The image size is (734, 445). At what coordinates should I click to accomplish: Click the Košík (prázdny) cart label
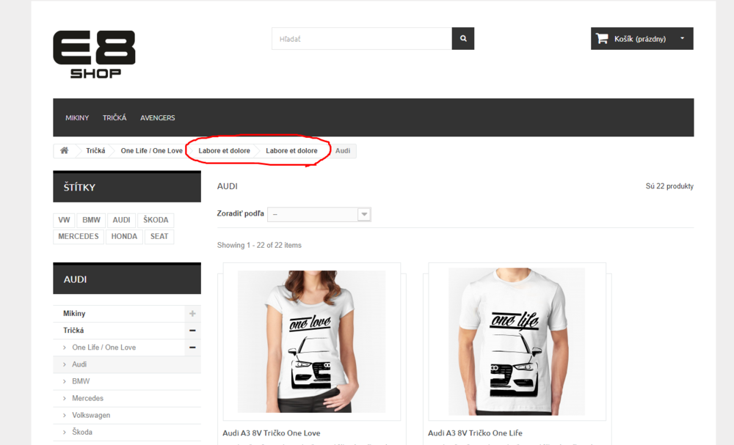640,39
